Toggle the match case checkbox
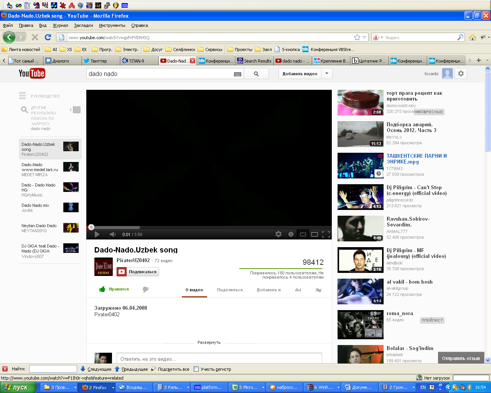Image resolution: width=491 pixels, height=393 pixels. pos(196,369)
